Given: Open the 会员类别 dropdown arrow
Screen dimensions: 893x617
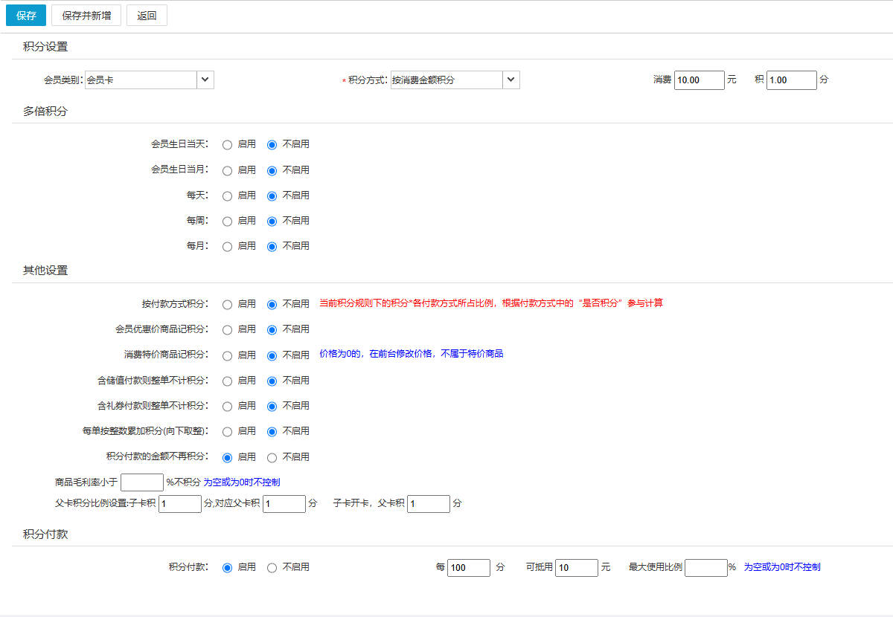Looking at the screenshot, I should coord(205,80).
